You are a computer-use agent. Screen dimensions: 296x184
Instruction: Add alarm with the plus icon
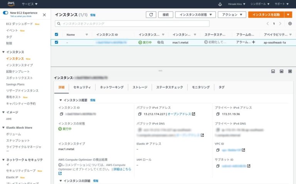[253, 42]
